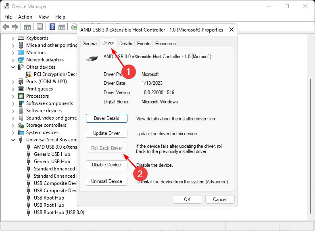Switch to the General tab
The width and height of the screenshot is (315, 231).
coord(90,44)
